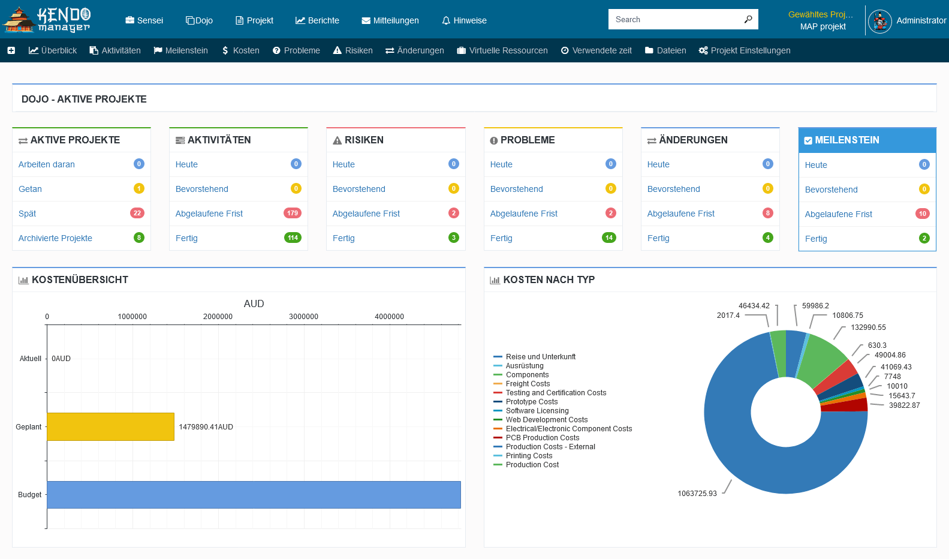Open the Projekt menu

(254, 20)
